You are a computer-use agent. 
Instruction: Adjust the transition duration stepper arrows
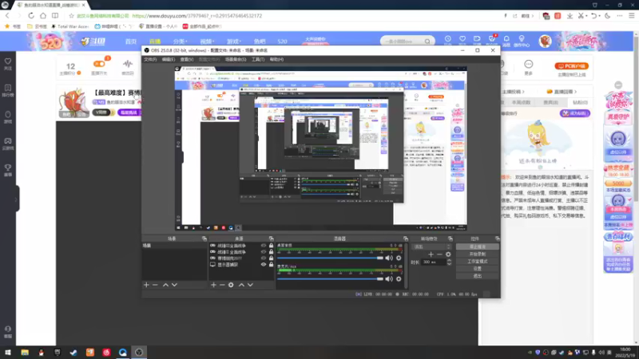tap(449, 262)
